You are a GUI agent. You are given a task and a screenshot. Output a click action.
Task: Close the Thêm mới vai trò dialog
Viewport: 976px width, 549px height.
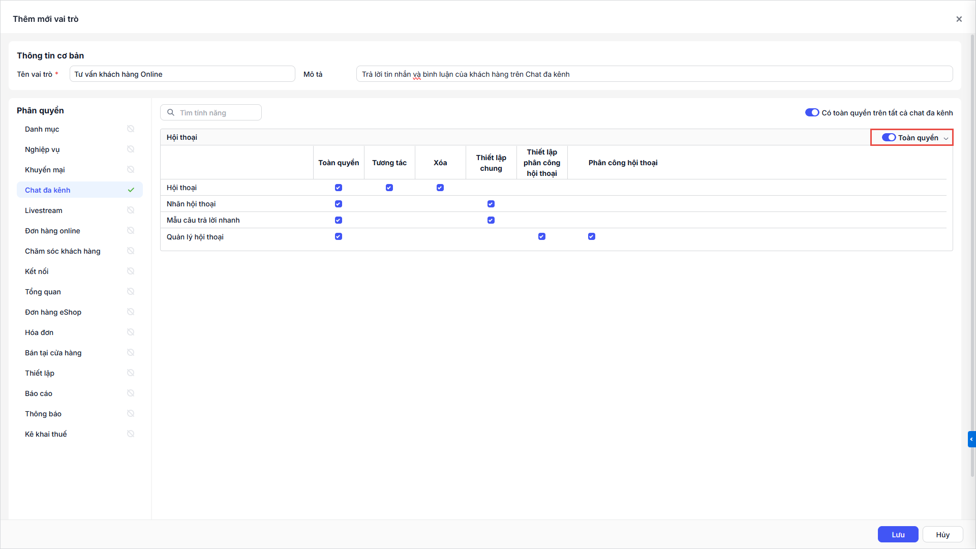point(959,19)
